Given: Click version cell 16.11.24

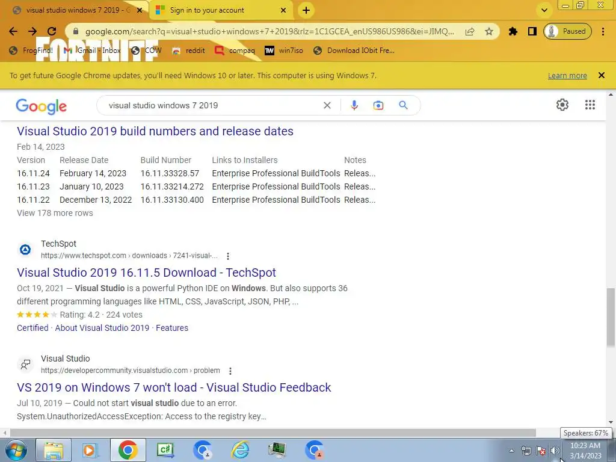Looking at the screenshot, I should [x=34, y=173].
